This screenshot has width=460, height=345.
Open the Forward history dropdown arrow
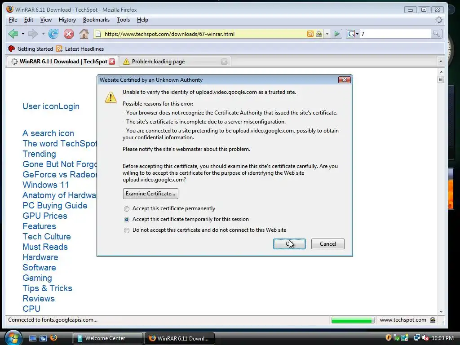click(43, 34)
